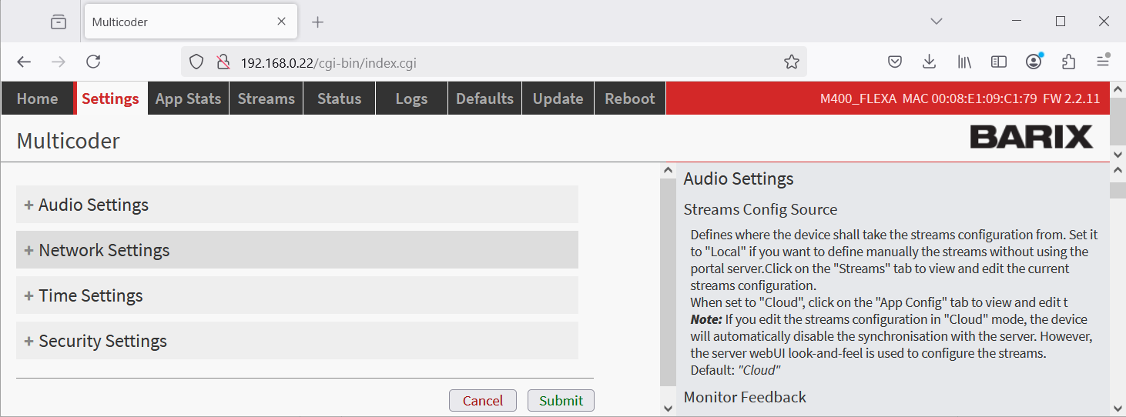Open Firefox hamburger application menu
1126x417 pixels.
pos(1103,62)
